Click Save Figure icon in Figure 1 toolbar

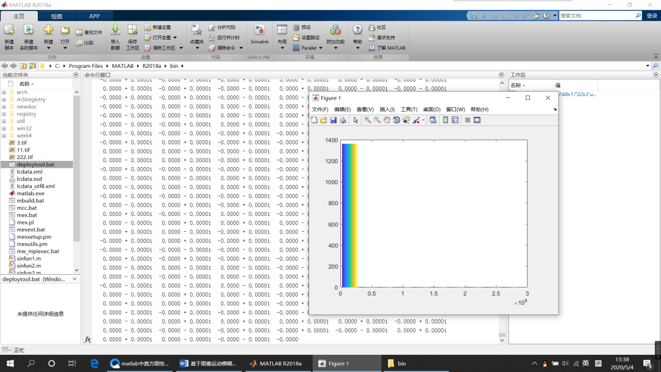pyautogui.click(x=333, y=120)
